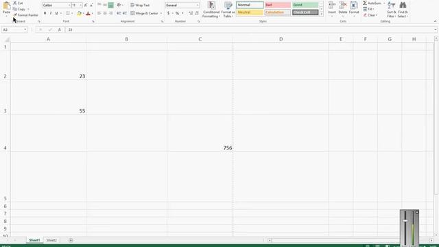Open the Find & Select menu
The image size is (439, 247).
pyautogui.click(x=403, y=10)
